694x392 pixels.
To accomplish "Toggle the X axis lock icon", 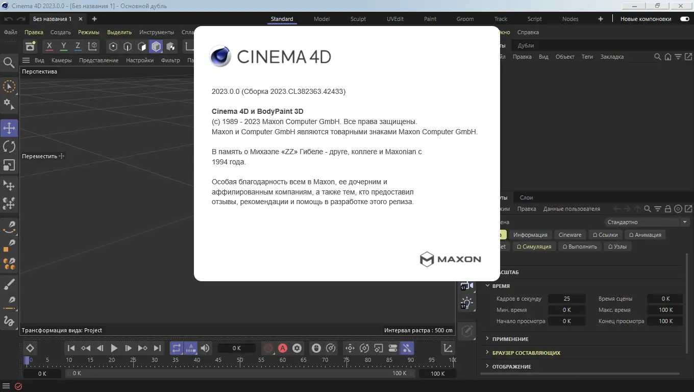I will click(49, 46).
